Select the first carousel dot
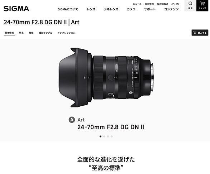The height and width of the screenshot is (174, 210). click(100, 136)
